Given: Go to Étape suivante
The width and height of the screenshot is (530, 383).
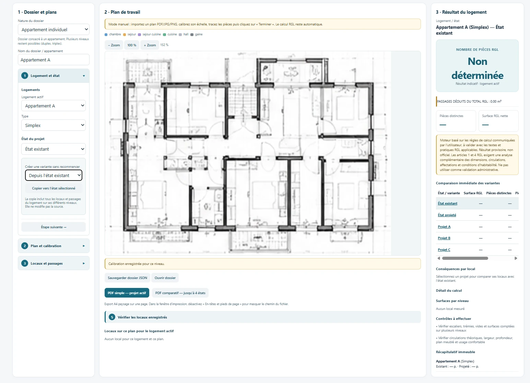Looking at the screenshot, I should [54, 227].
